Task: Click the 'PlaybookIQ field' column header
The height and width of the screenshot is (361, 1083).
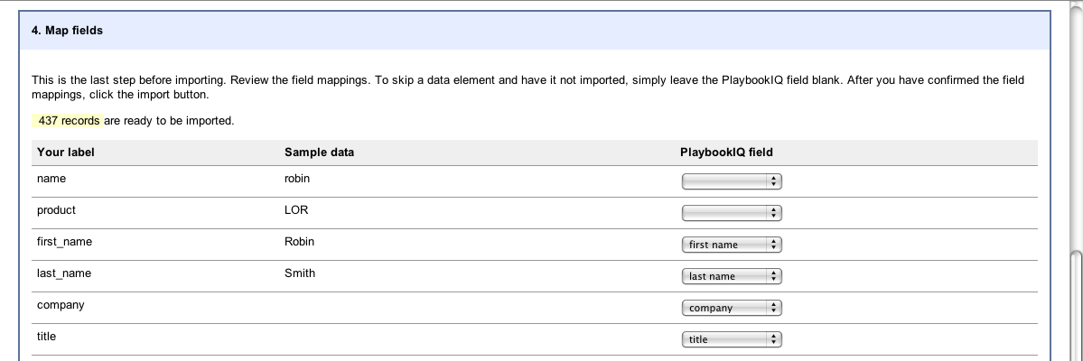Action: pyautogui.click(x=725, y=153)
